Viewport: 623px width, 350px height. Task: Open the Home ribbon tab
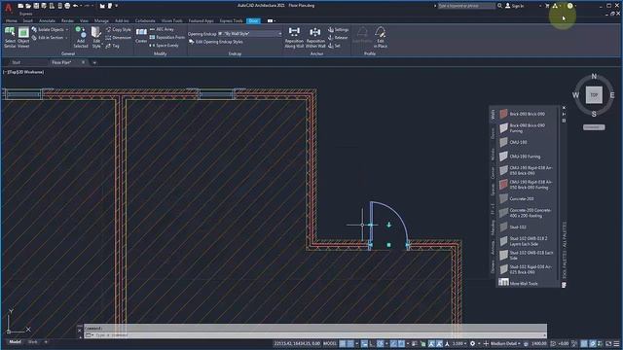coord(12,20)
